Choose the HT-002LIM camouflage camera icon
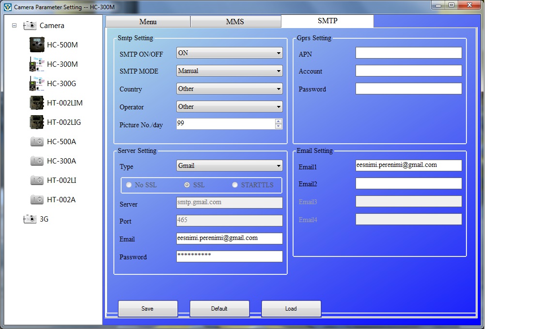This screenshot has width=558, height=329. click(x=37, y=103)
